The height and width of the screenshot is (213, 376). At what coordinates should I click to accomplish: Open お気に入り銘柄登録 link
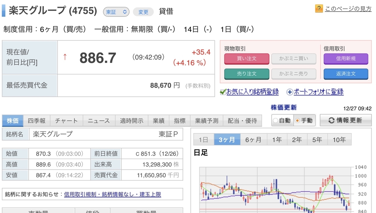click(253, 92)
